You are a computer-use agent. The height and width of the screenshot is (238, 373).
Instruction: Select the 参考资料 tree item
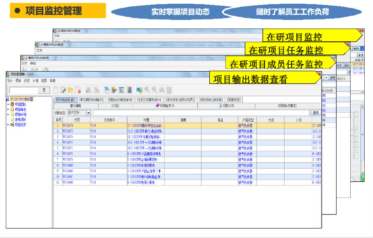coord(20,119)
